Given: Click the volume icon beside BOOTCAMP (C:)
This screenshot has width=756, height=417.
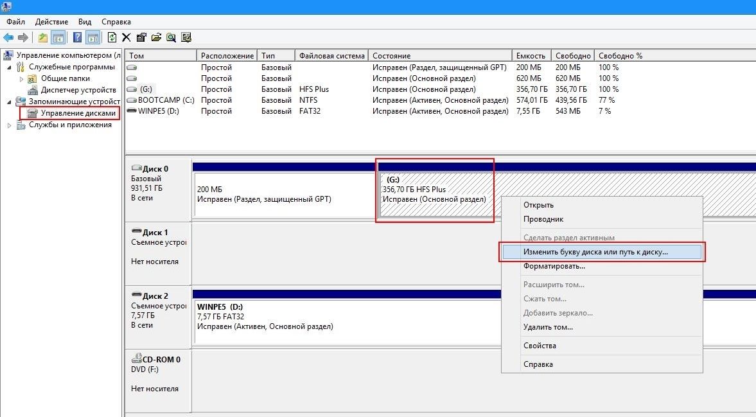Looking at the screenshot, I should click(132, 100).
